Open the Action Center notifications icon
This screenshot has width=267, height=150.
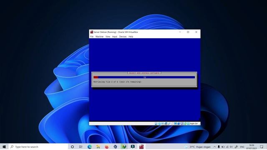click(262, 147)
